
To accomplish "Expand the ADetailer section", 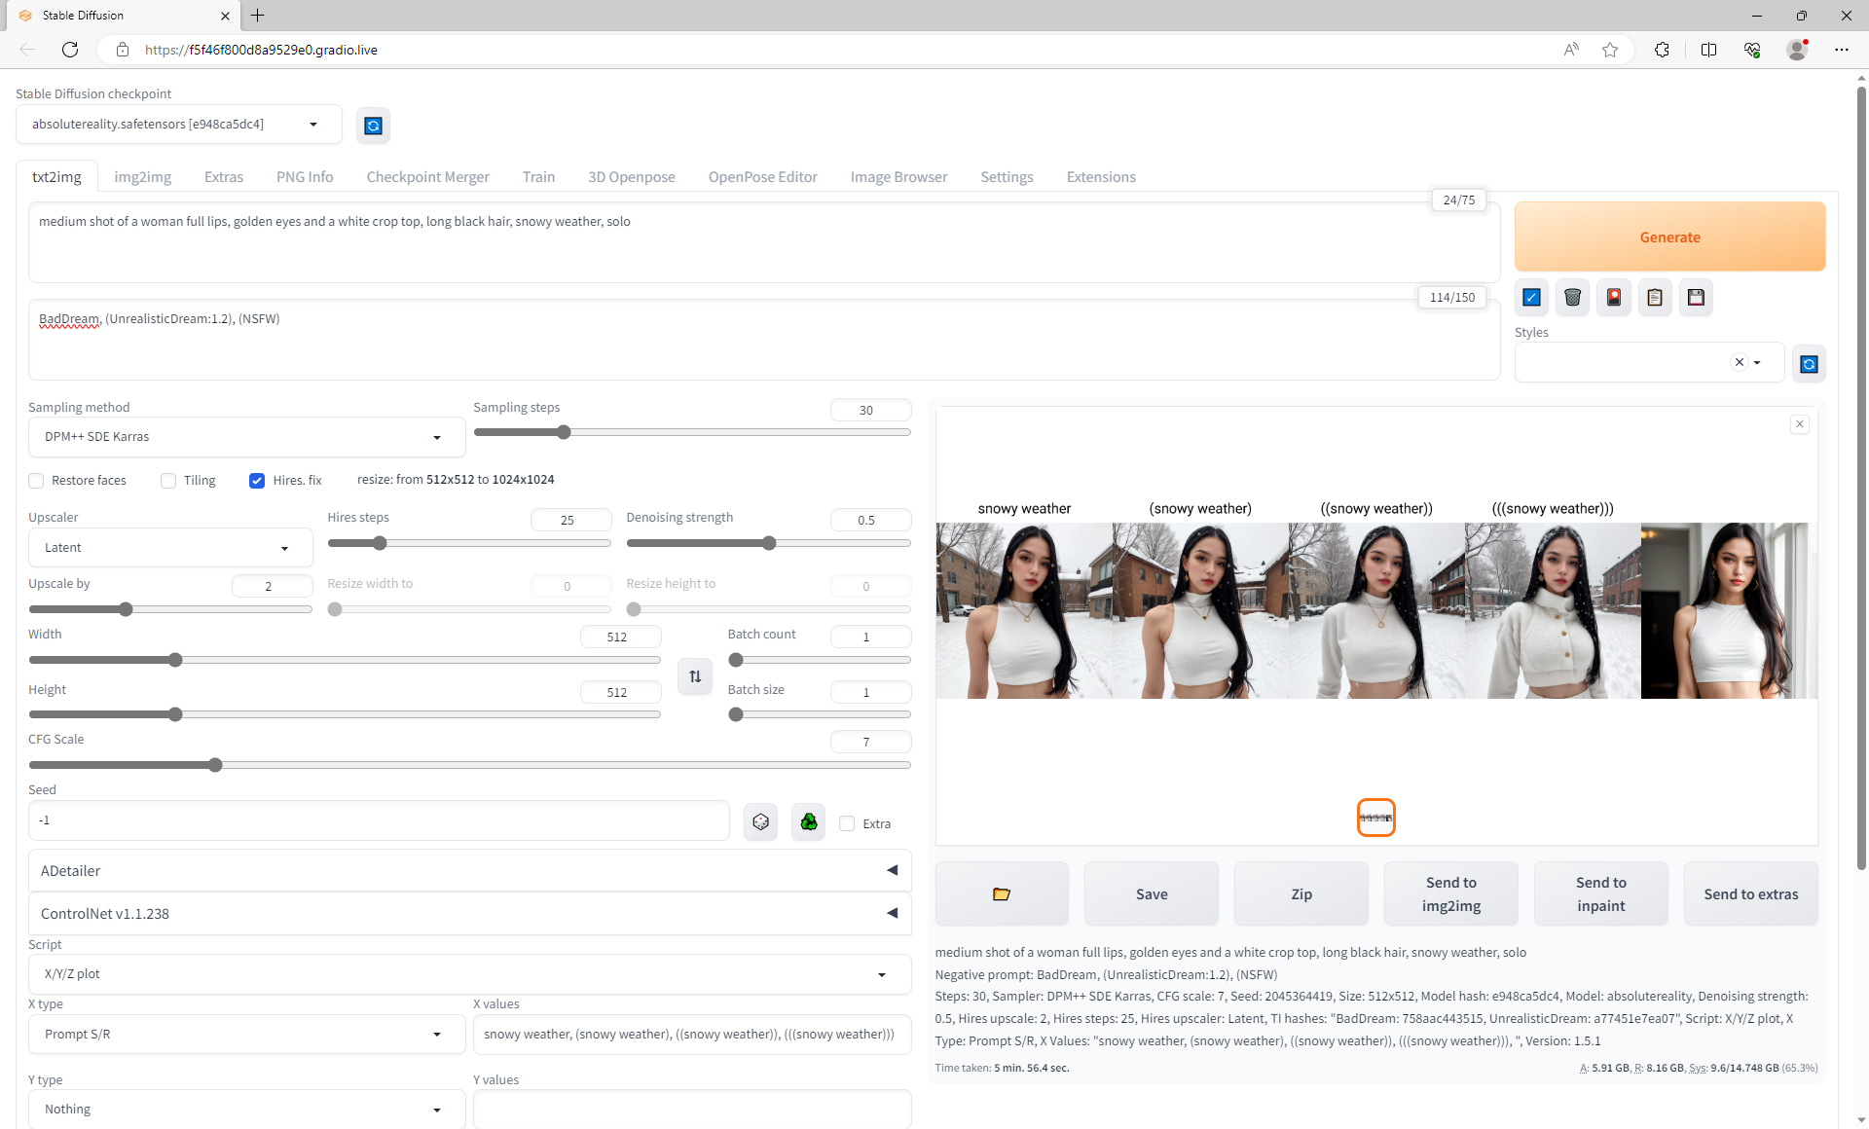I will point(469,871).
